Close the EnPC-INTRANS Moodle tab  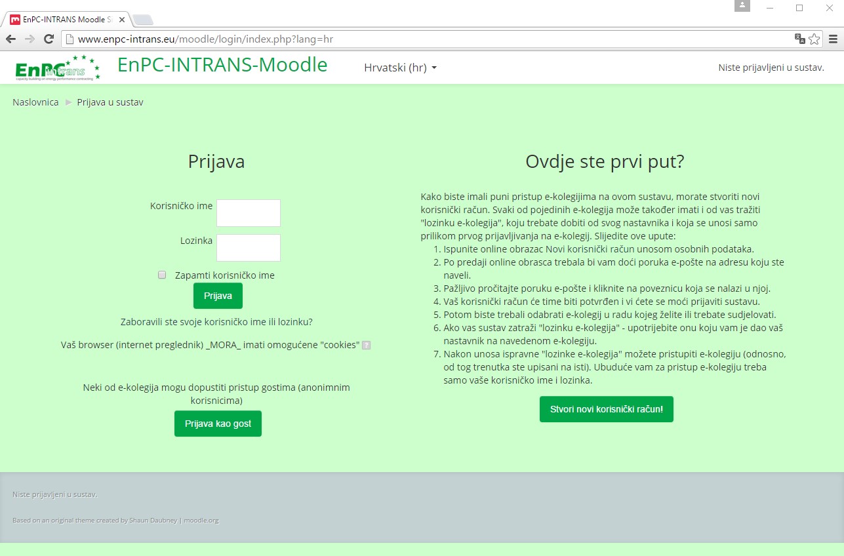point(122,20)
